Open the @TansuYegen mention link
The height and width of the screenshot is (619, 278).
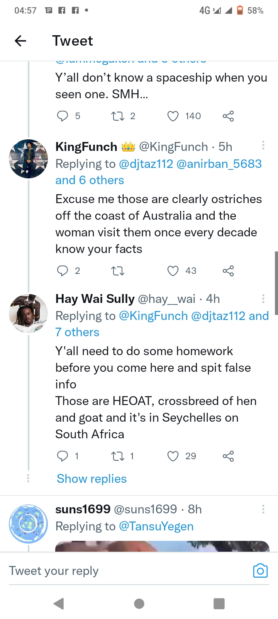[156, 526]
